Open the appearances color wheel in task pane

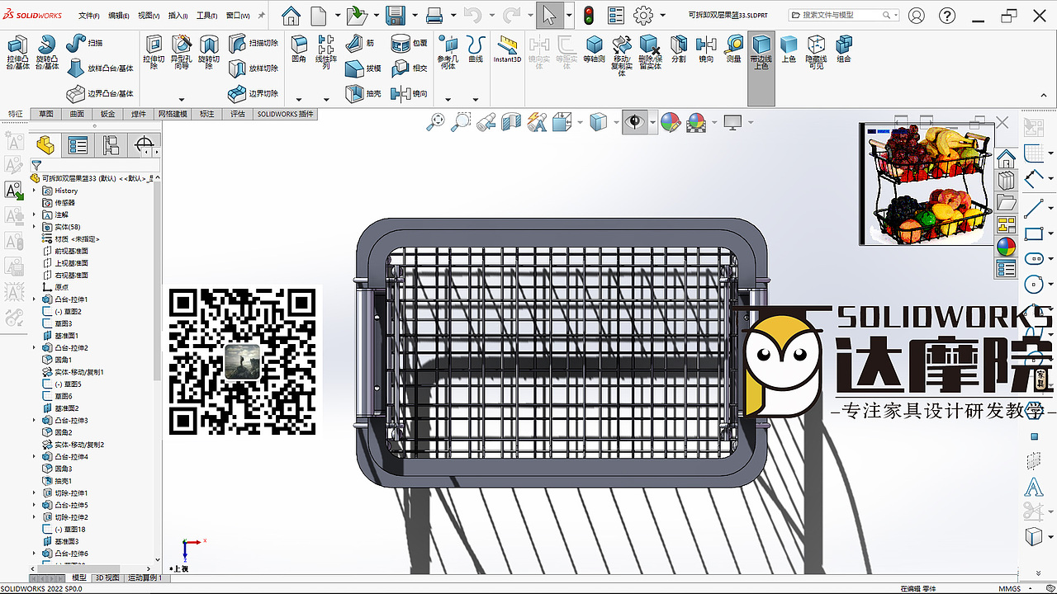click(x=1006, y=247)
